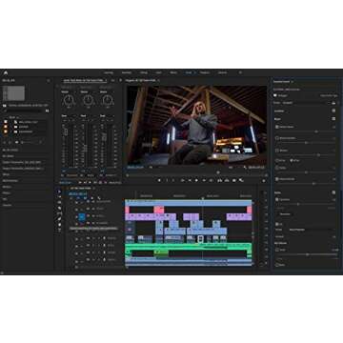Enable the DeEss checkbox

(277, 168)
